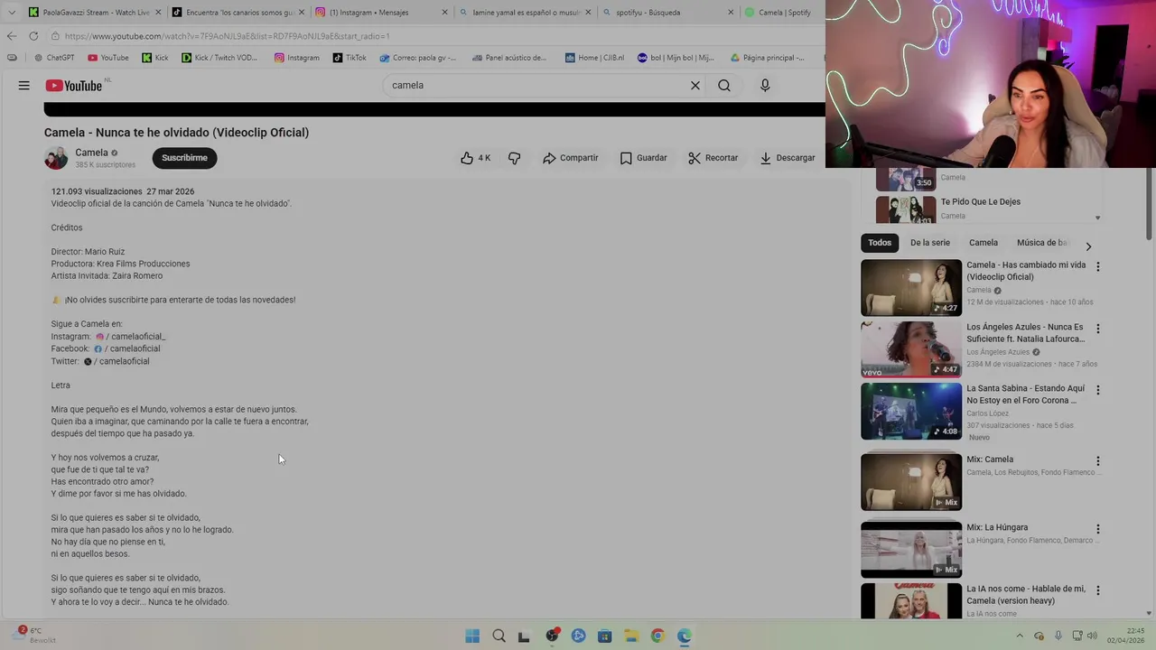1156x650 pixels.
Task: Open the YouTube bookmark
Action: click(x=108, y=58)
